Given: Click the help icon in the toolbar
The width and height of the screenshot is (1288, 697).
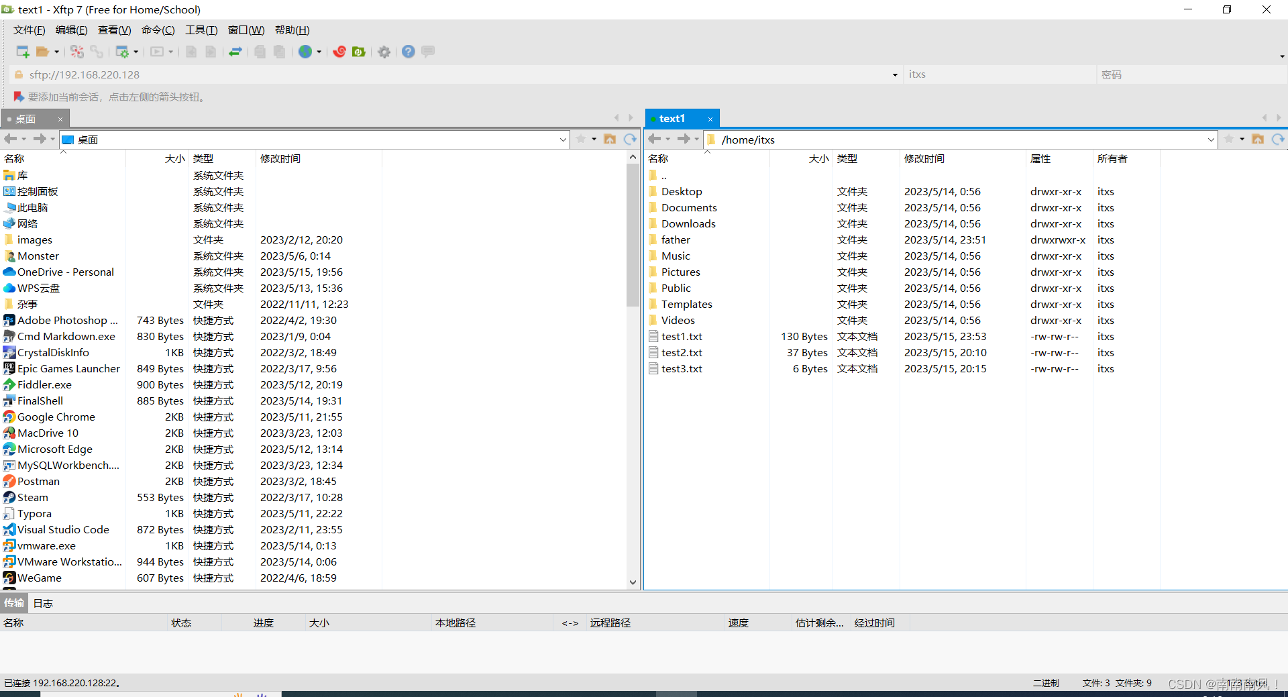Looking at the screenshot, I should pos(408,52).
